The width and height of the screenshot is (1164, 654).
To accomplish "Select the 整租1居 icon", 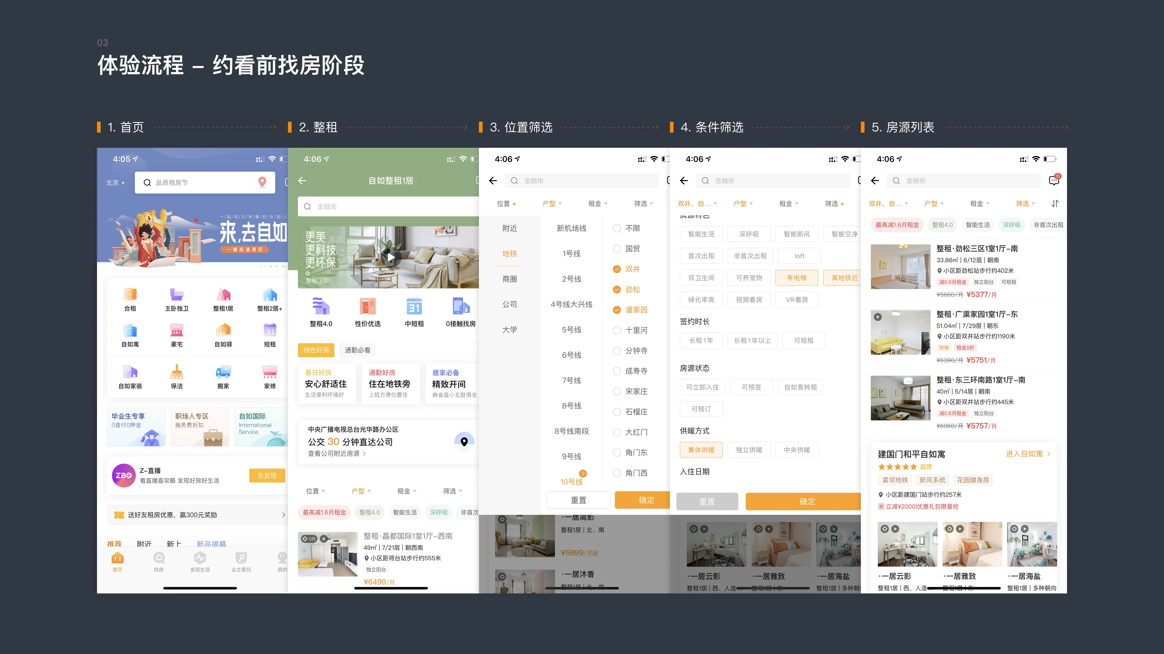I will click(x=223, y=295).
